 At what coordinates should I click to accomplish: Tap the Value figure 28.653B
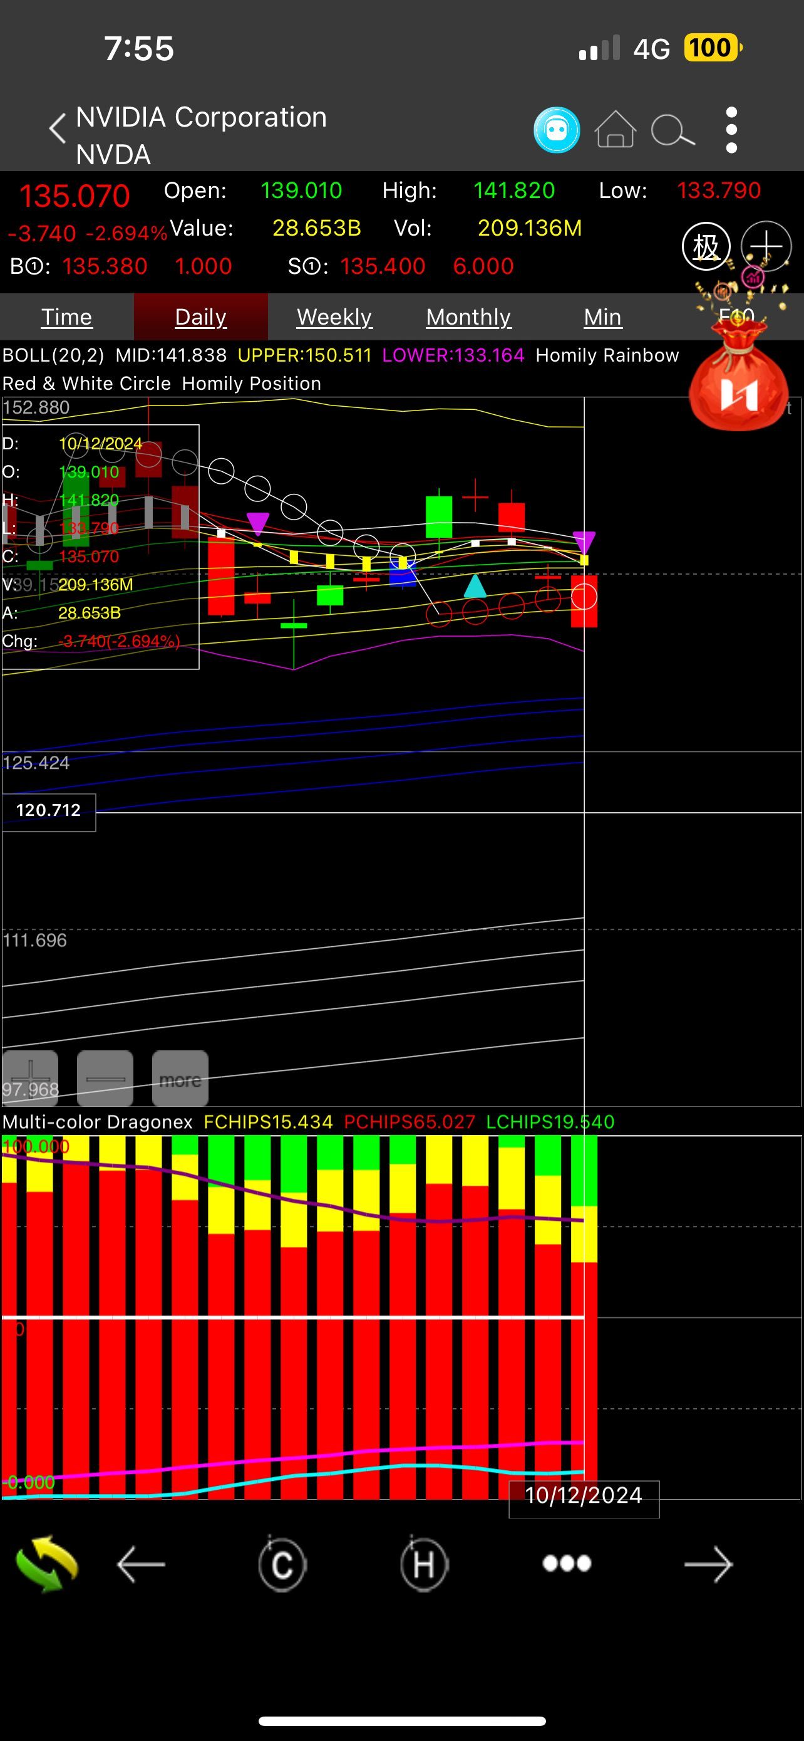click(x=317, y=229)
